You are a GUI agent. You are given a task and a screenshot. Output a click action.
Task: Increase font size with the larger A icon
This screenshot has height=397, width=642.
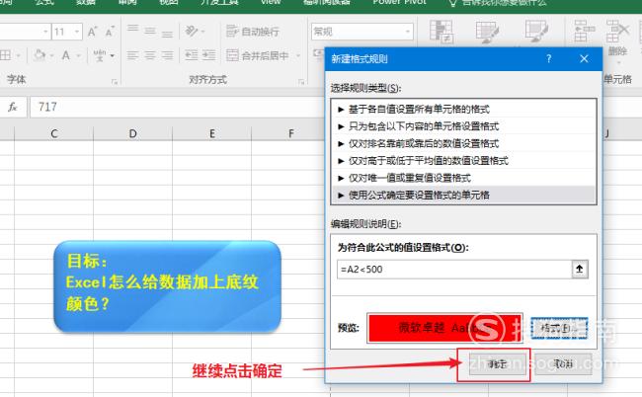pos(92,32)
